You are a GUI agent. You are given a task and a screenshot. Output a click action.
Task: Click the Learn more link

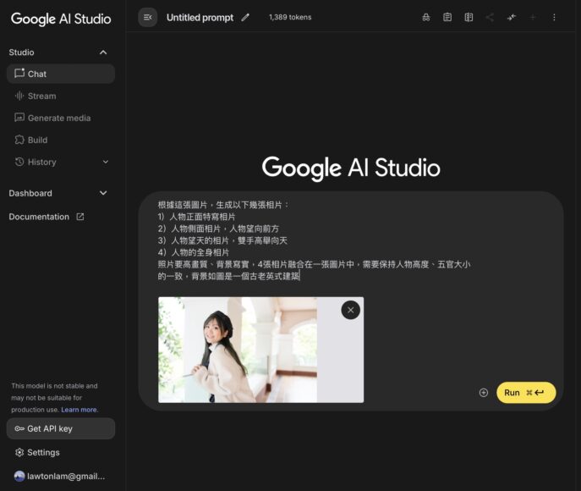pyautogui.click(x=79, y=410)
